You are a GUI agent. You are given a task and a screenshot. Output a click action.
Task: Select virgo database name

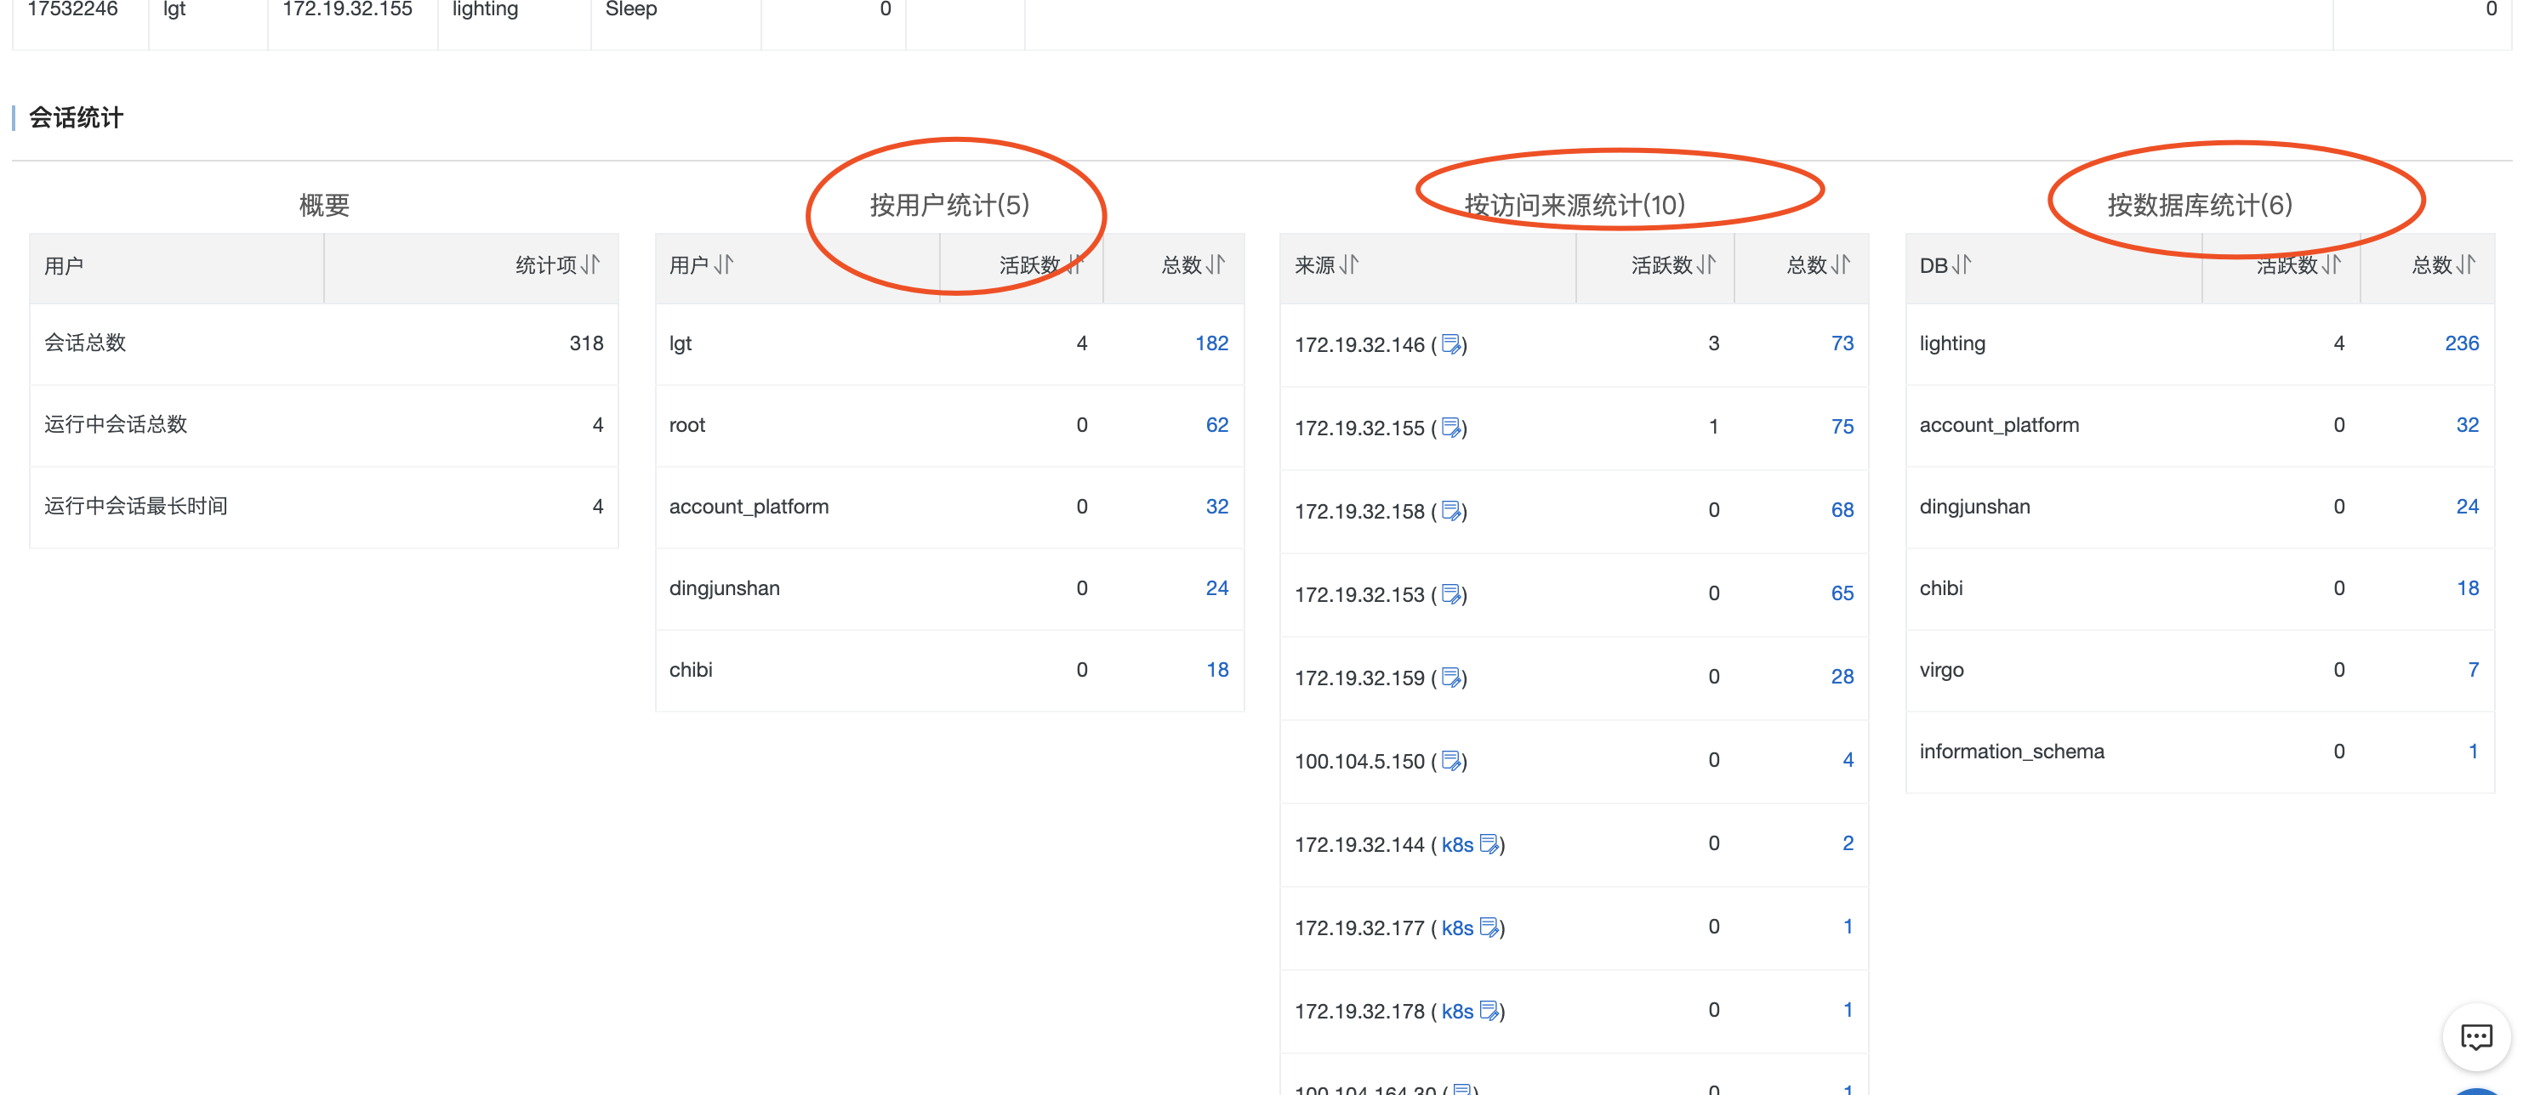(1941, 670)
